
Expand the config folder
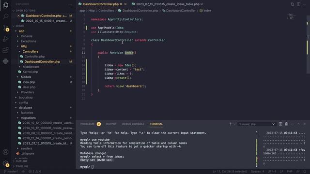tap(23, 102)
